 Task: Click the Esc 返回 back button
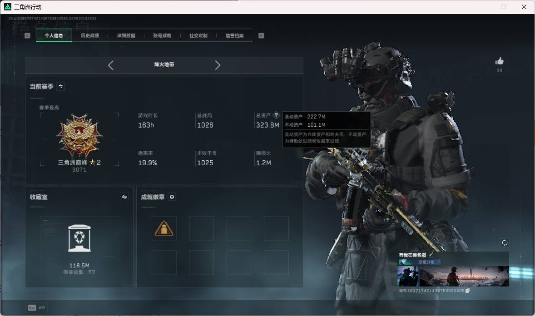[x=36, y=308]
